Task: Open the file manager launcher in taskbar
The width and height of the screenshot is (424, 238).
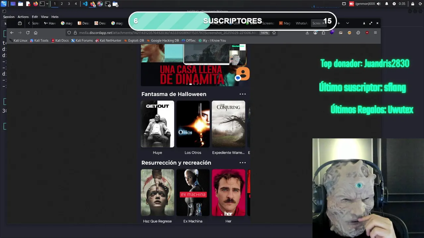Action: coord(21,4)
